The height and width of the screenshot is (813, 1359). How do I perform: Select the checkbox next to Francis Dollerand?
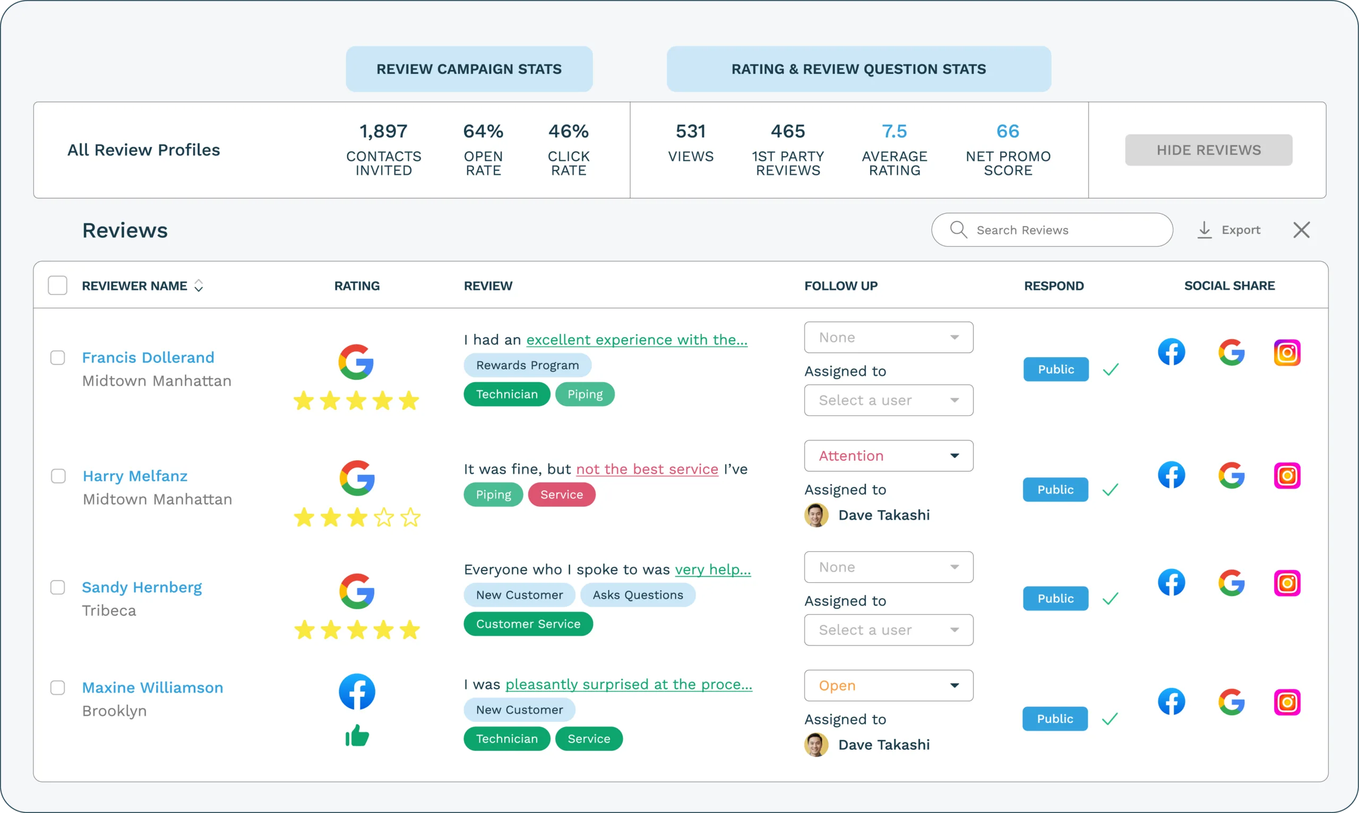pyautogui.click(x=57, y=357)
